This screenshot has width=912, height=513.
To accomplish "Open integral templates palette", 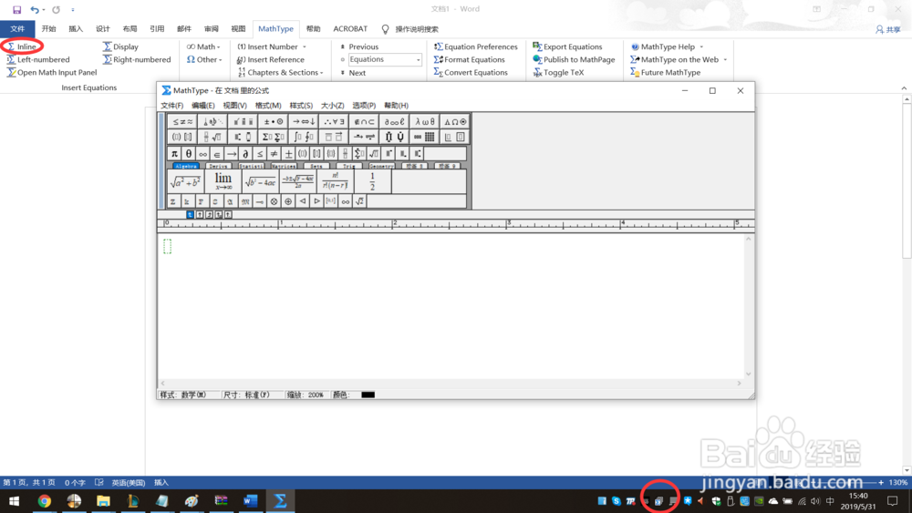I will pos(303,137).
